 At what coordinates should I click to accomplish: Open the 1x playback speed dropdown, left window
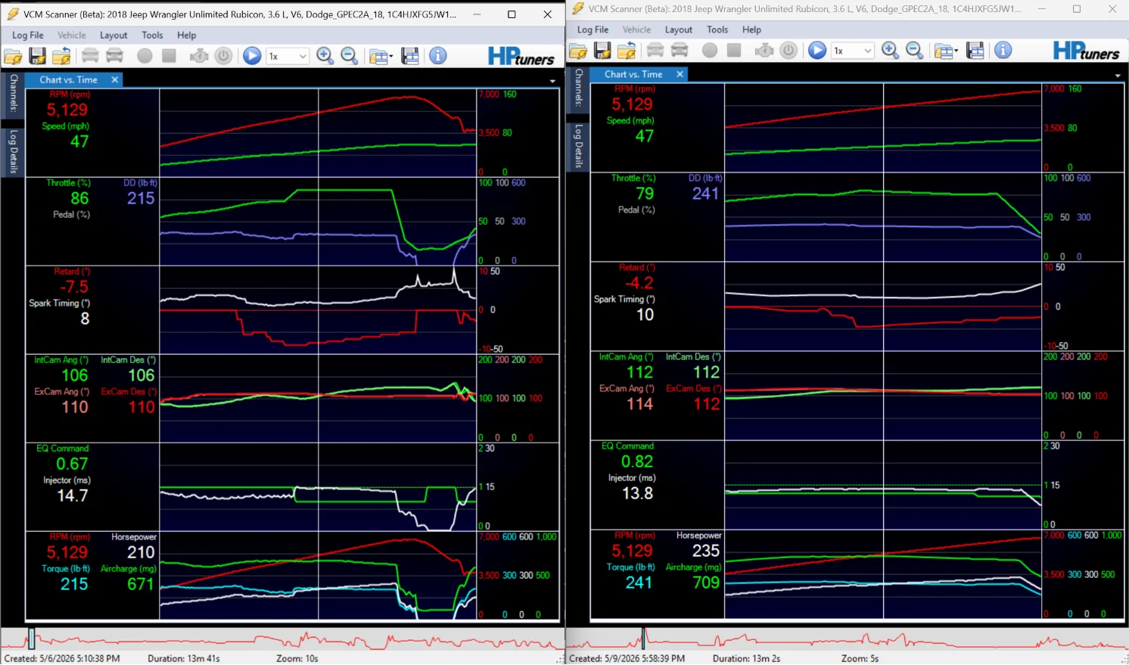pyautogui.click(x=288, y=56)
